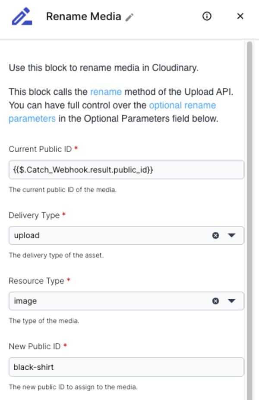Click the Rename Media title text
This screenshot has width=259, height=400.
(x=84, y=16)
